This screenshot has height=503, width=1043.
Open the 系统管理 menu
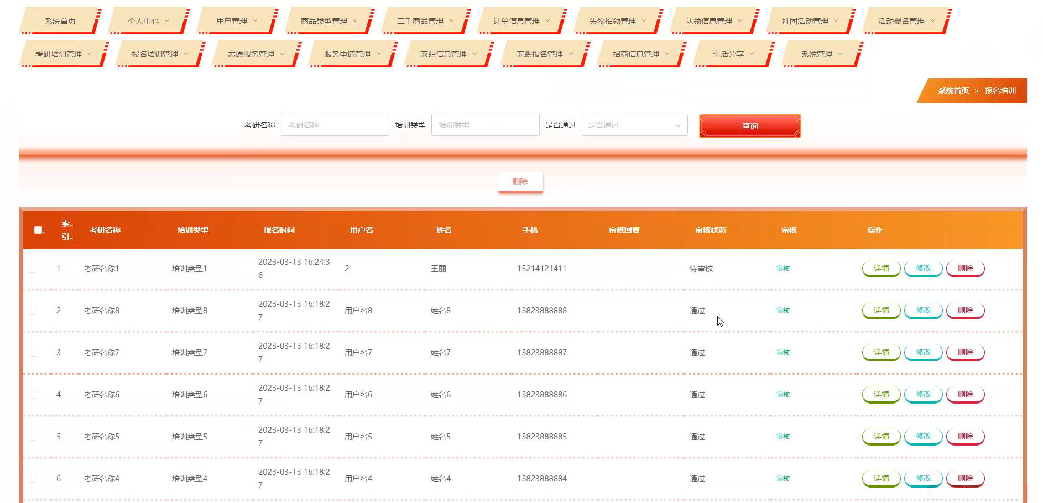pos(822,54)
